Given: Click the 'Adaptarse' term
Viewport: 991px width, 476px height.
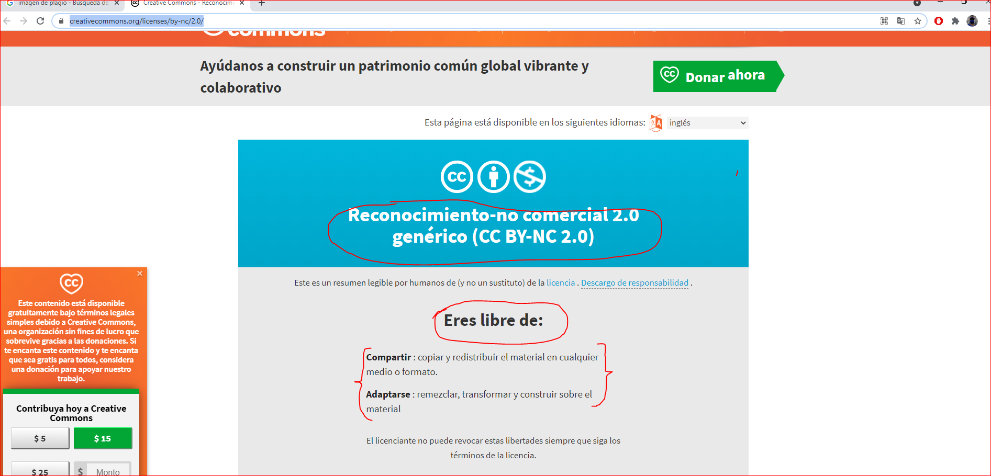Looking at the screenshot, I should 388,394.
